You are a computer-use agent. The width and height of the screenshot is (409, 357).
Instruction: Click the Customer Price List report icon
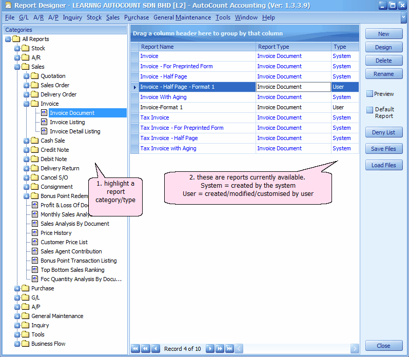pos(35,242)
